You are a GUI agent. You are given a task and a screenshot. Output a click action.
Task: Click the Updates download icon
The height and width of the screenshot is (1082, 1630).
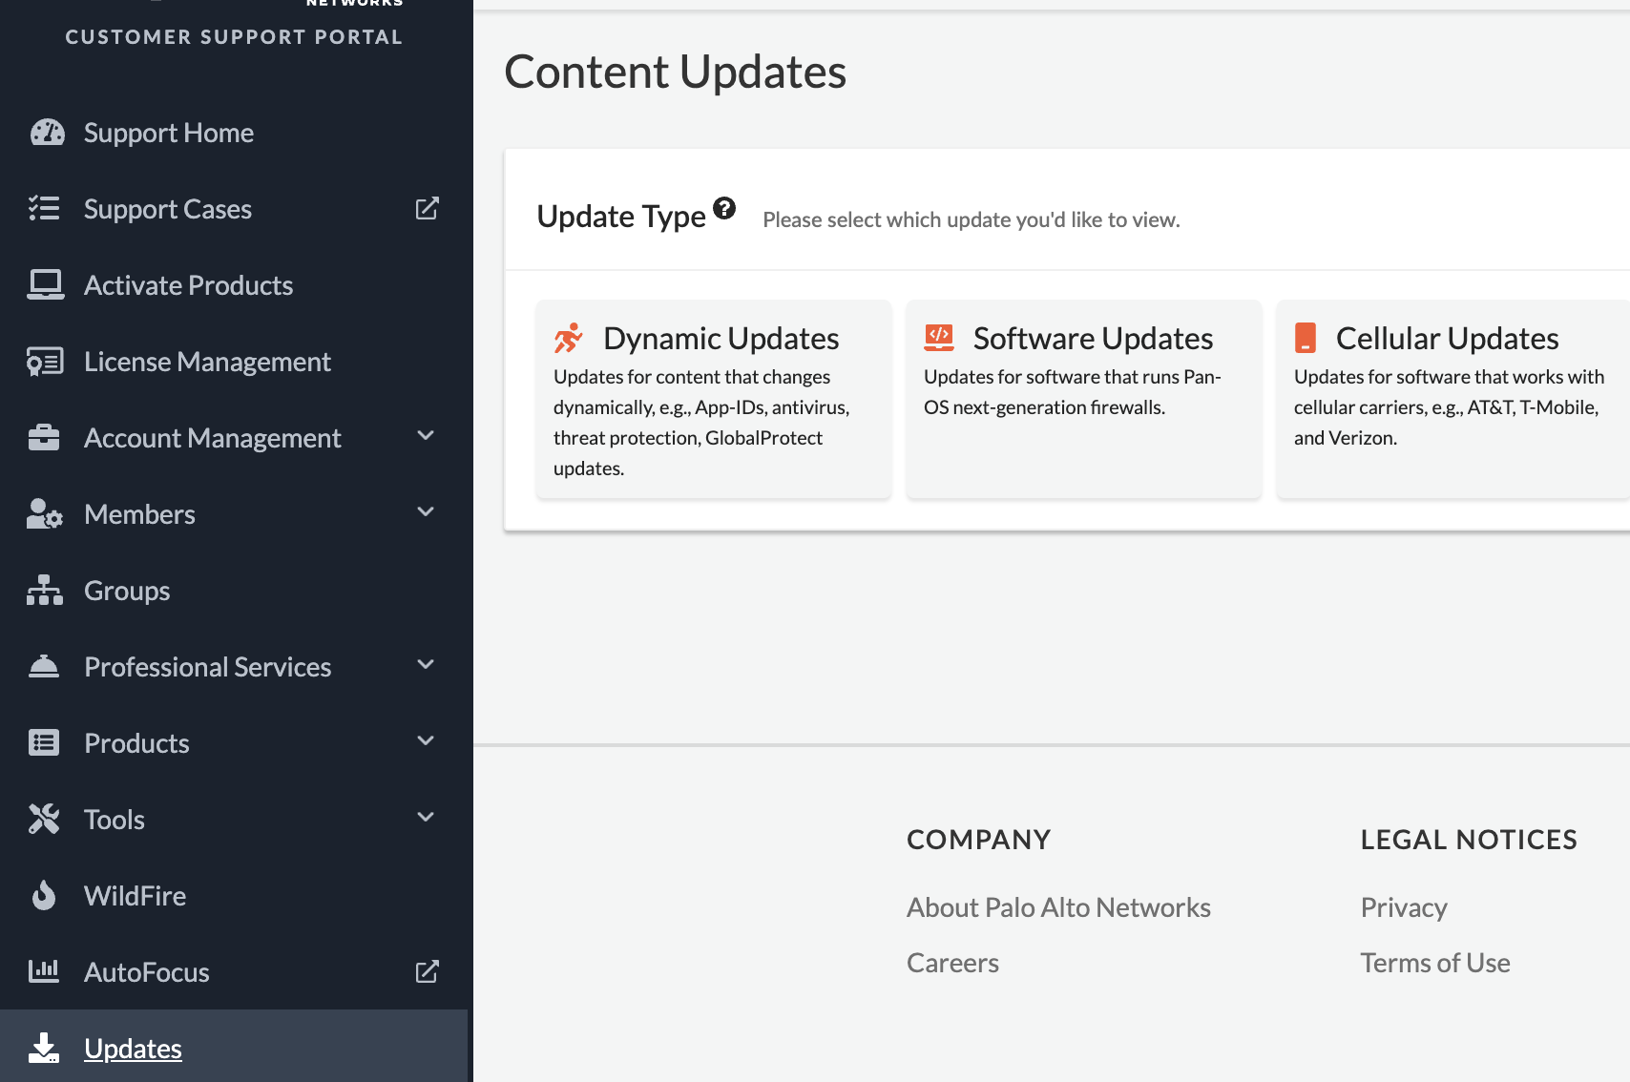point(44,1048)
